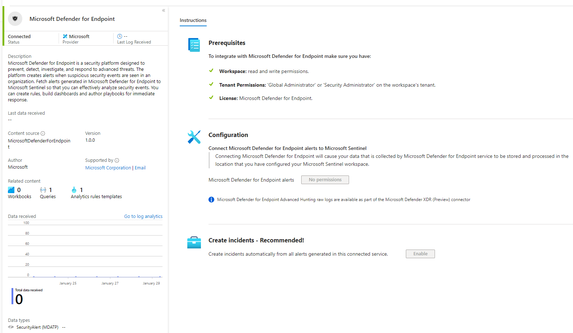Viewport: 573px width, 333px height.
Task: Click the January 29 chart axis label
Action: (151, 283)
